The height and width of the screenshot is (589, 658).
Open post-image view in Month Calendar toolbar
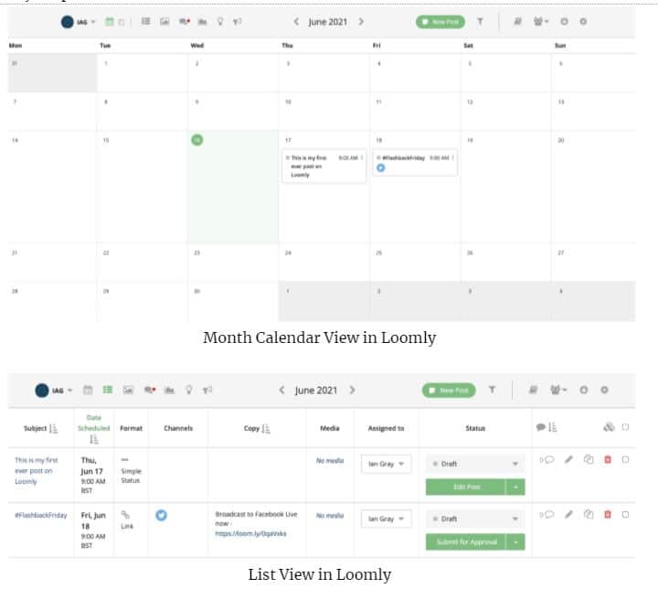coord(164,21)
